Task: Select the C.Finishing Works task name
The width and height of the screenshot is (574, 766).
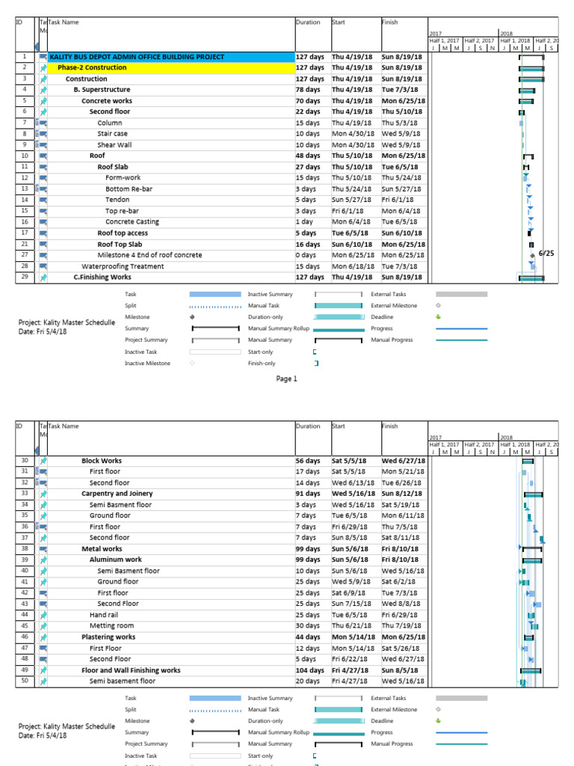Action: pyautogui.click(x=102, y=277)
